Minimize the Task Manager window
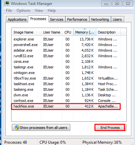This screenshot has height=145, width=135. [106, 4]
